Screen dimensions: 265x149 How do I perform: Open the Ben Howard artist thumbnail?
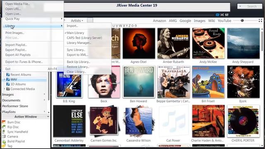point(139,82)
